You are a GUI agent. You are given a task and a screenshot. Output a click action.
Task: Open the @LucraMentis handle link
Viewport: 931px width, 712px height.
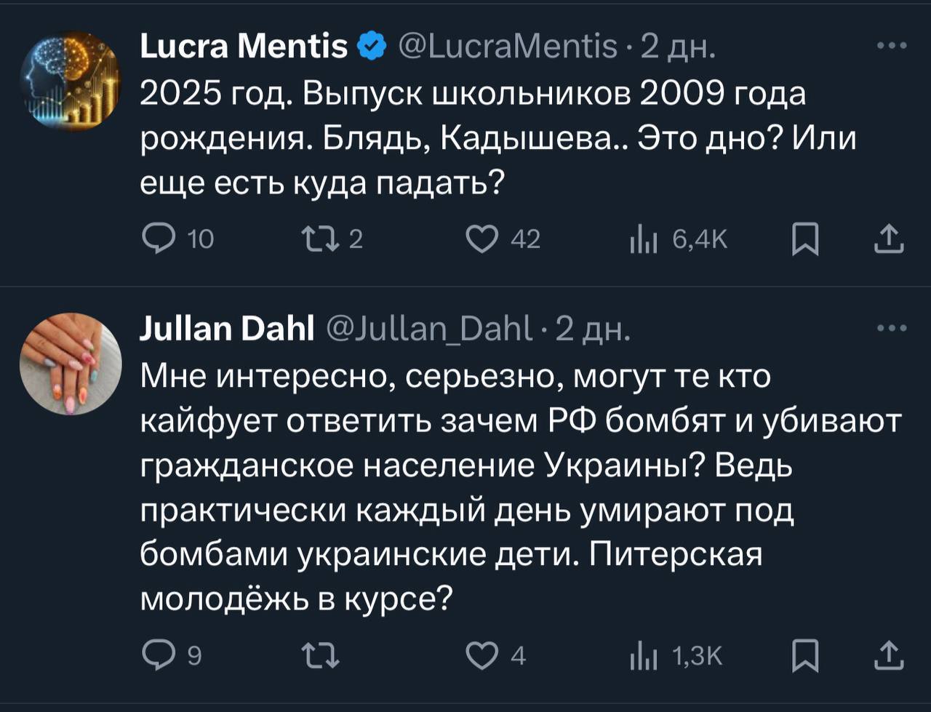coord(507,47)
